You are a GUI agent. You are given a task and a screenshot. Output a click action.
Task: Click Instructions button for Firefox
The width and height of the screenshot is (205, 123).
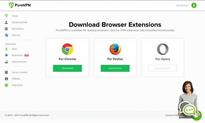tap(115, 68)
